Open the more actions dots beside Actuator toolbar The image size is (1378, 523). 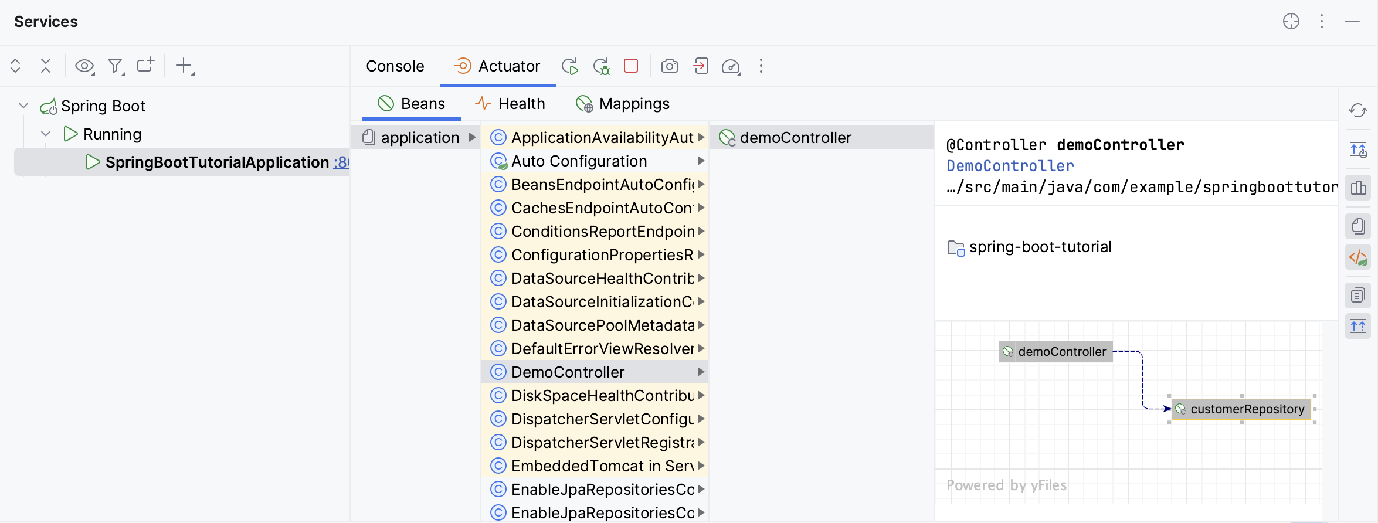click(x=761, y=66)
